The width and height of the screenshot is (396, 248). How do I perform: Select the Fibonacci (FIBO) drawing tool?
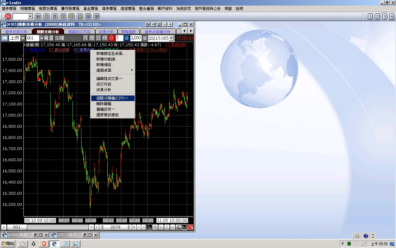point(179,227)
